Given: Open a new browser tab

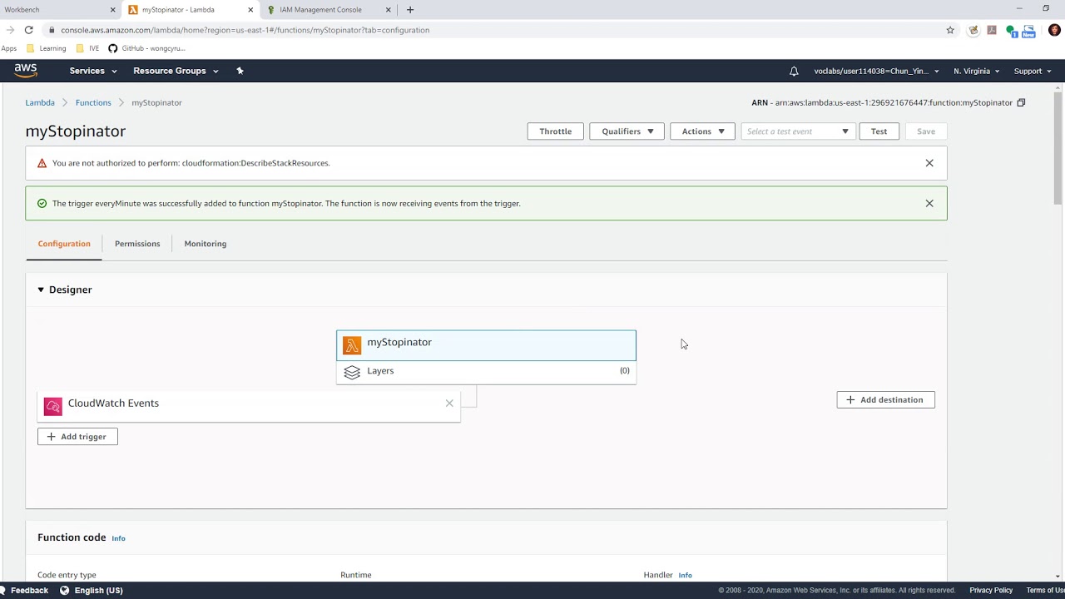Looking at the screenshot, I should [x=410, y=10].
